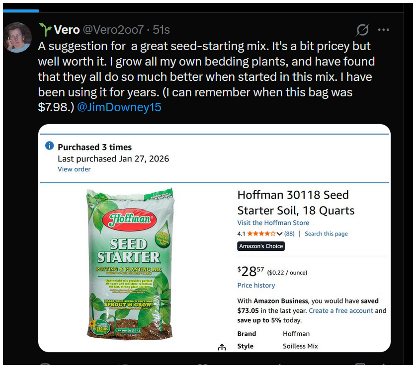Open the three-dot More menu
The width and height of the screenshot is (416, 368).
(383, 30)
